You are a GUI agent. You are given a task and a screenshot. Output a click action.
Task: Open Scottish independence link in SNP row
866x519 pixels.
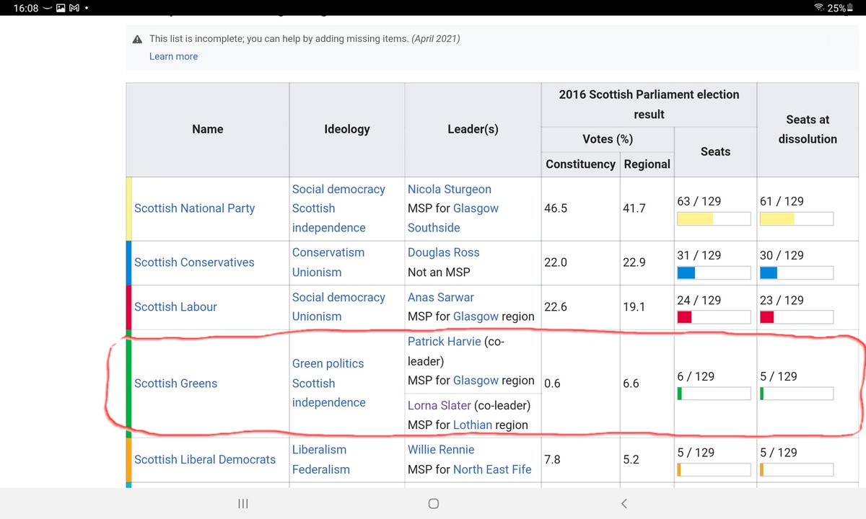328,218
